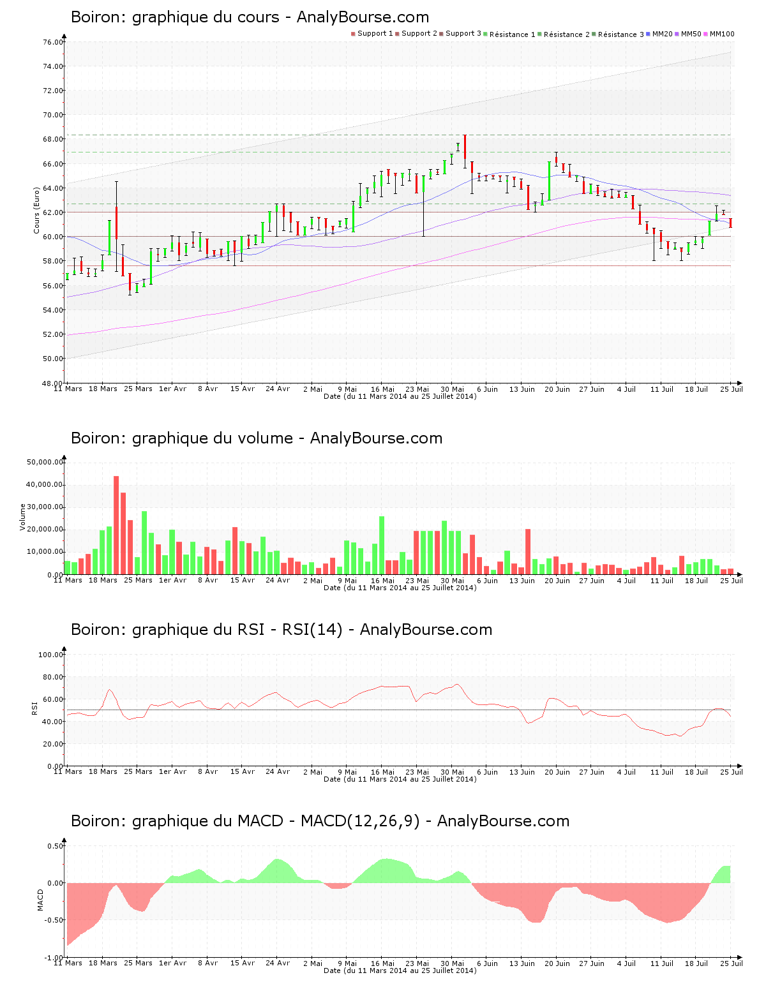Click '13 Juin' date on volume chart
Viewport: 766px width, 989px height.
(x=522, y=580)
